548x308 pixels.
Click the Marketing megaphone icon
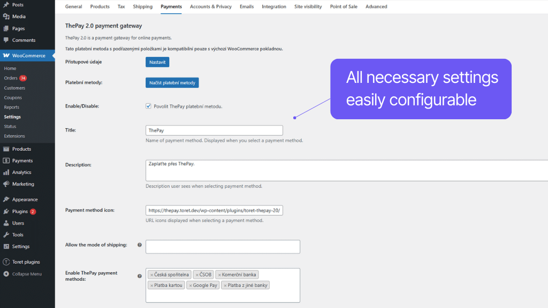pyautogui.click(x=6, y=184)
